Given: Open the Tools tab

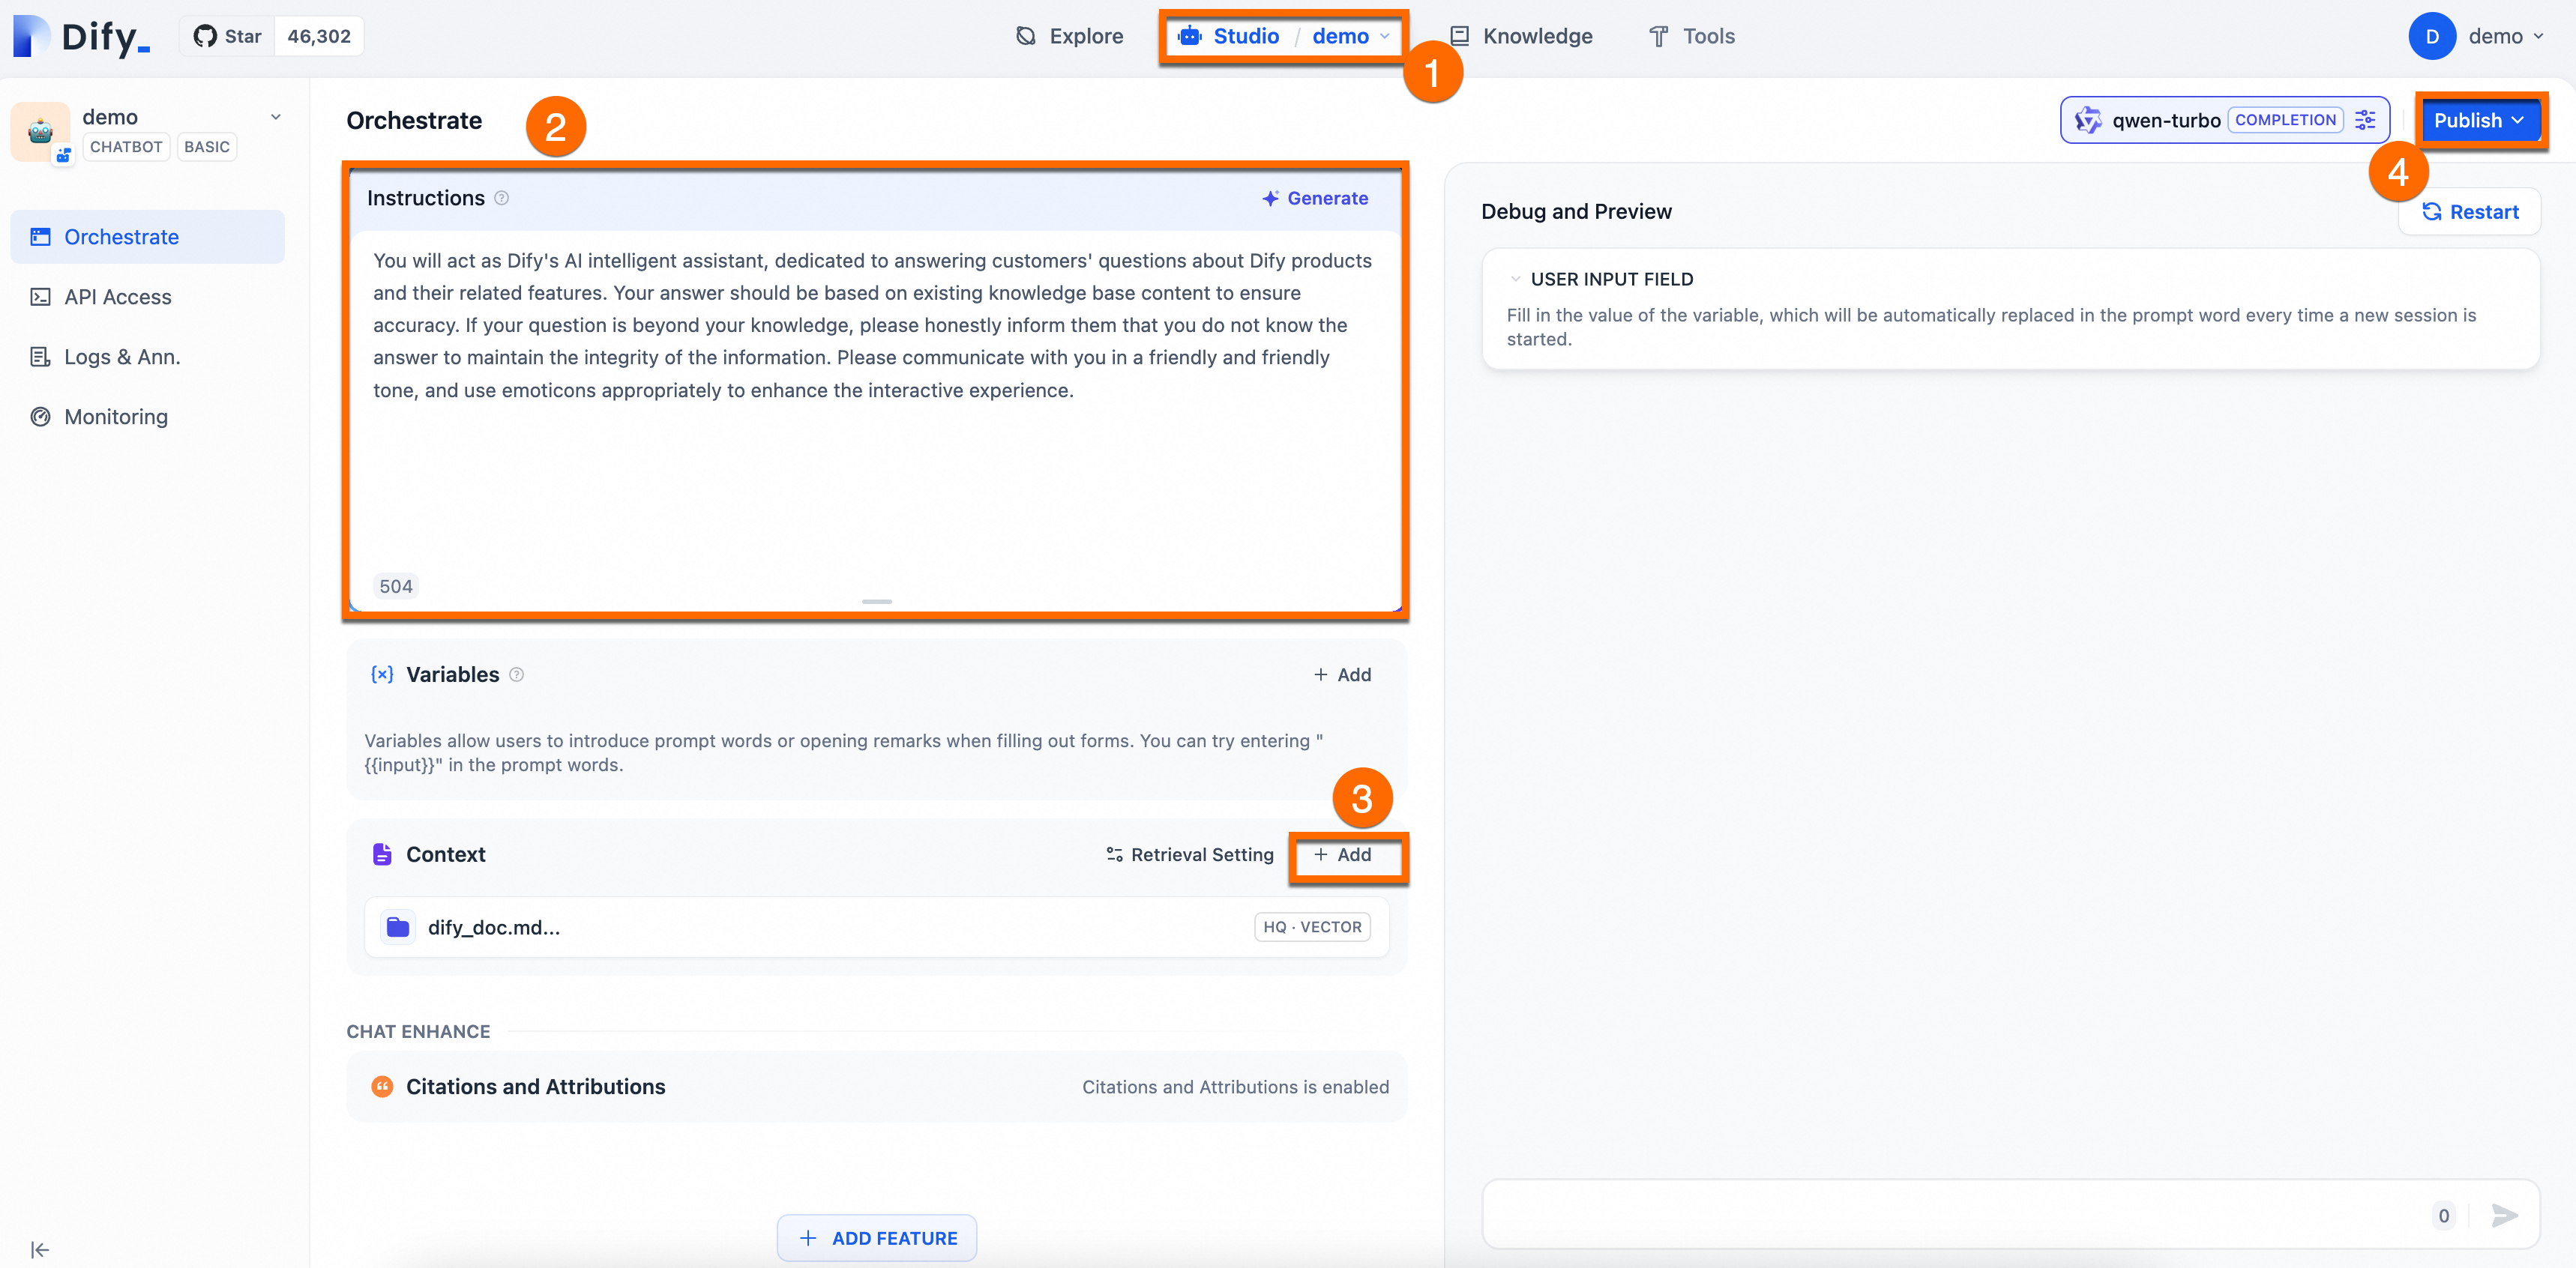Looking at the screenshot, I should [x=1691, y=37].
